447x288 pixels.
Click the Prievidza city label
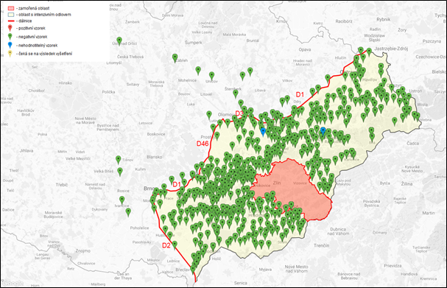(x=393, y=265)
